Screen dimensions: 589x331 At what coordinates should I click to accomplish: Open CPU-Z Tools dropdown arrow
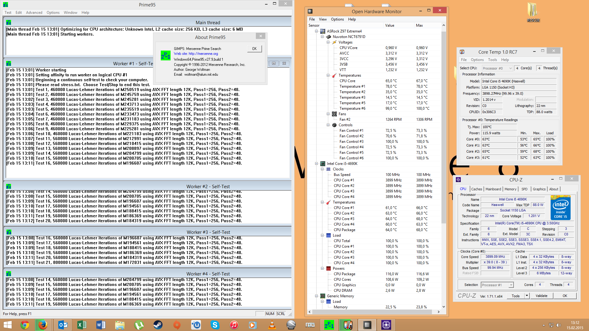(x=527, y=296)
